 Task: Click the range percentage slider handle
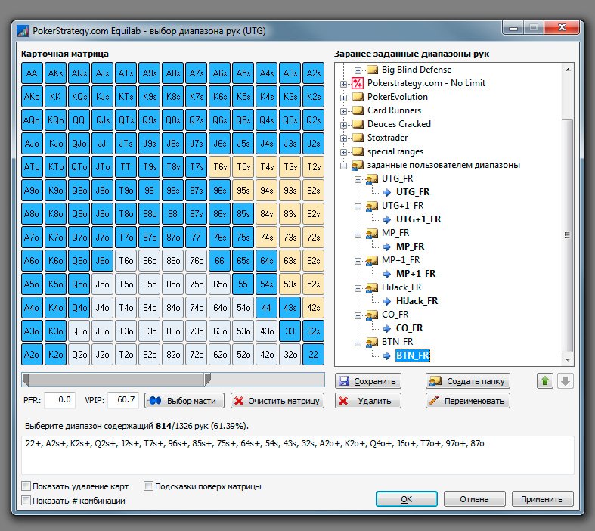[207, 379]
